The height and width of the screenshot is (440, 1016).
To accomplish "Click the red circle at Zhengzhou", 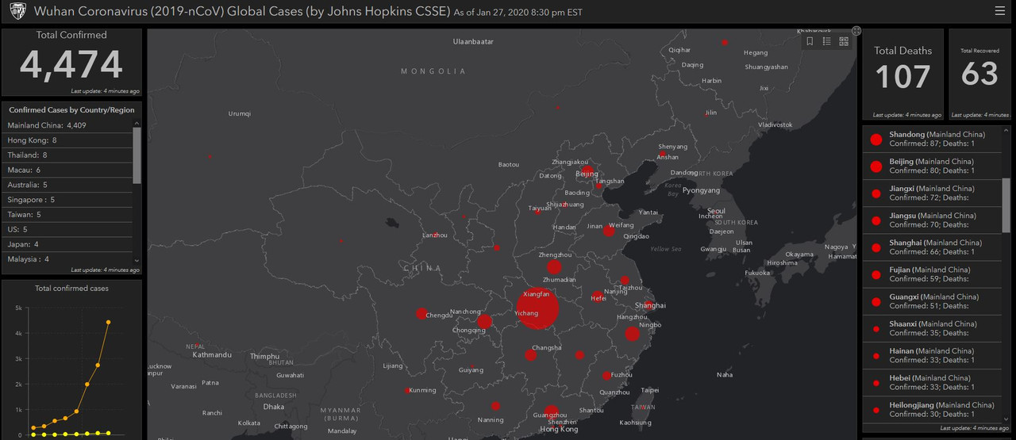I will coord(554,267).
